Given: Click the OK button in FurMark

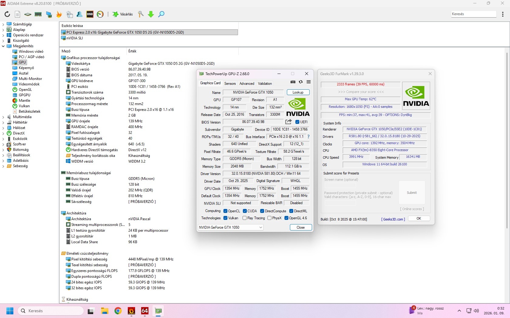Looking at the screenshot, I should [419, 219].
